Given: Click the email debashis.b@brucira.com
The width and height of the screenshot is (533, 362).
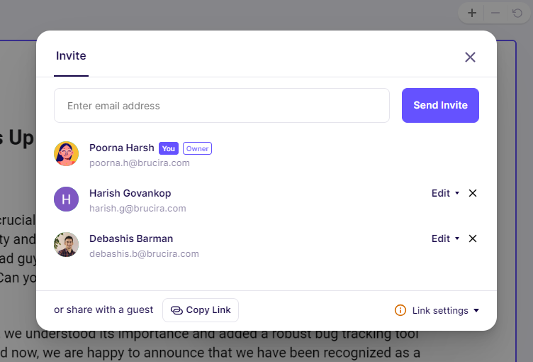Looking at the screenshot, I should [x=144, y=254].
